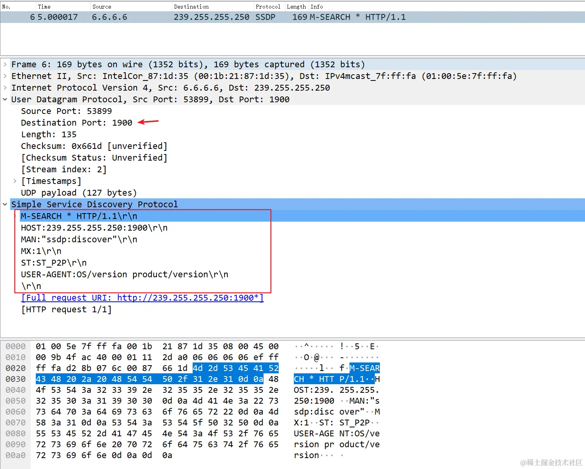Sort packets by the Protocol column
Viewport: 585px width, 469px height.
tap(269, 7)
